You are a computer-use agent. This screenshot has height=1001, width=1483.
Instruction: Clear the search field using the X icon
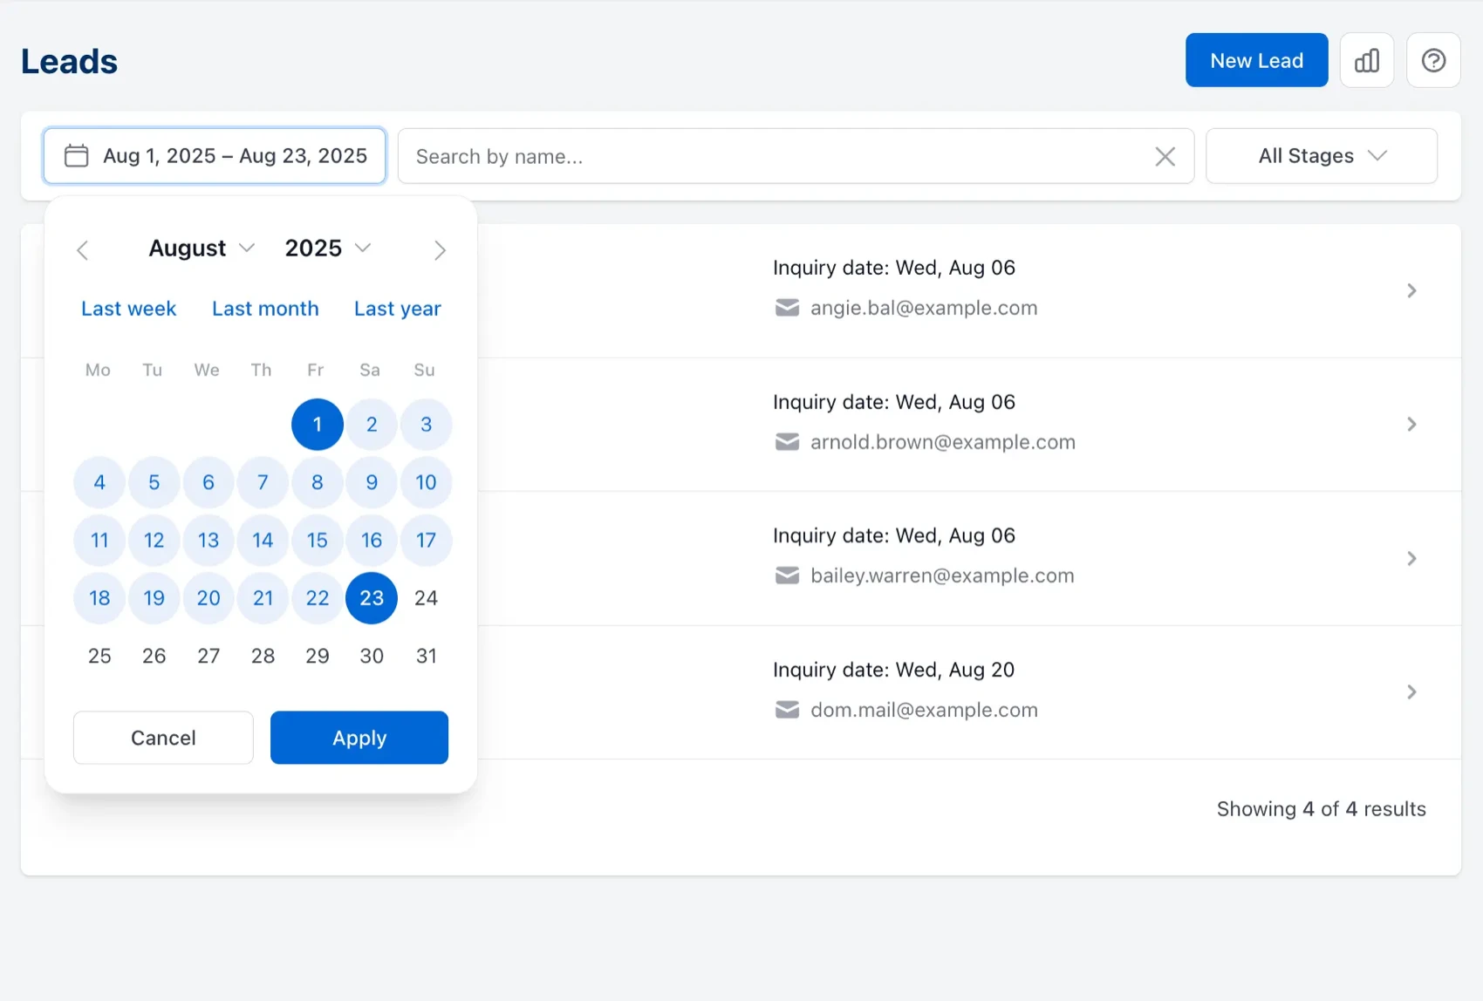[x=1165, y=156]
